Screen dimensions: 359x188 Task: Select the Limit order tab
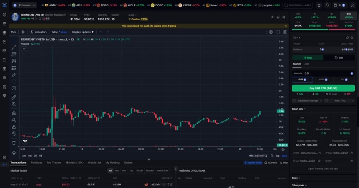pos(306,64)
